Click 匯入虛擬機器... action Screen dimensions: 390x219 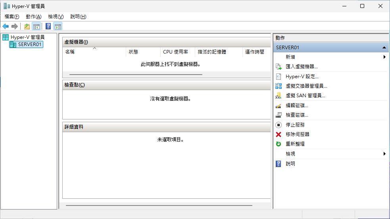click(x=302, y=67)
